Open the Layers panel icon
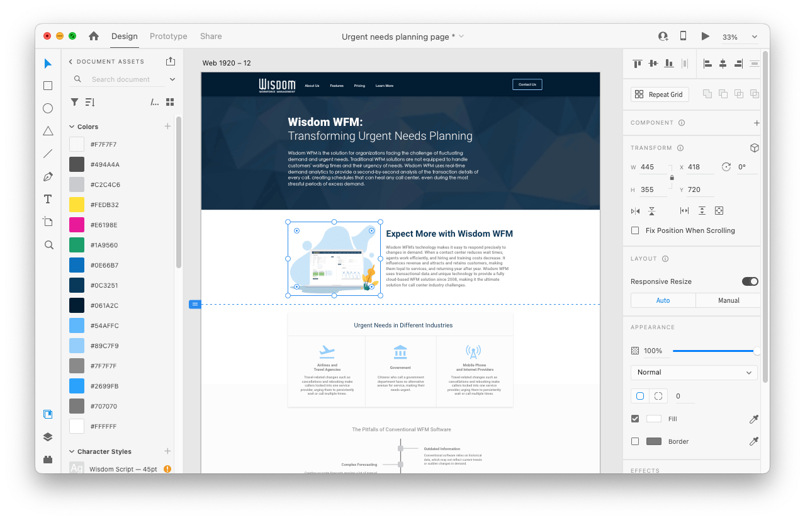Screen dimensions: 805x520 48,437
